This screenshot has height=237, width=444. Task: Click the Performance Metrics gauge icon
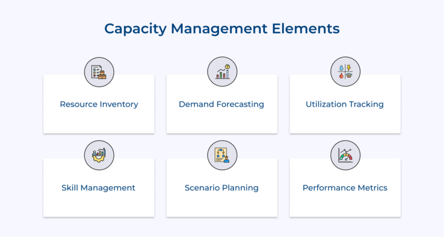click(x=346, y=155)
